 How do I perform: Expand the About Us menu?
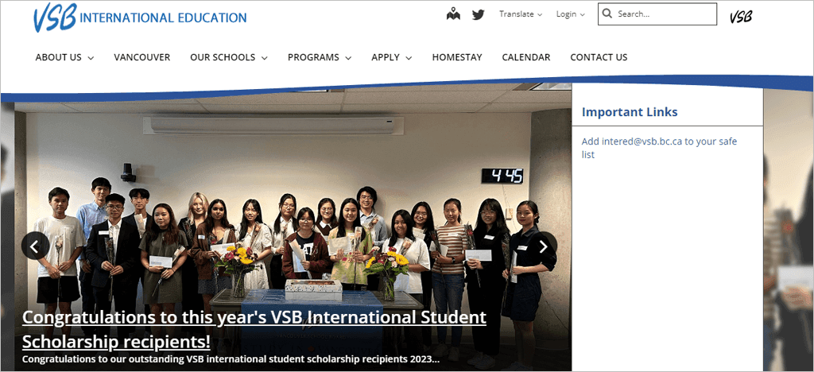point(64,57)
